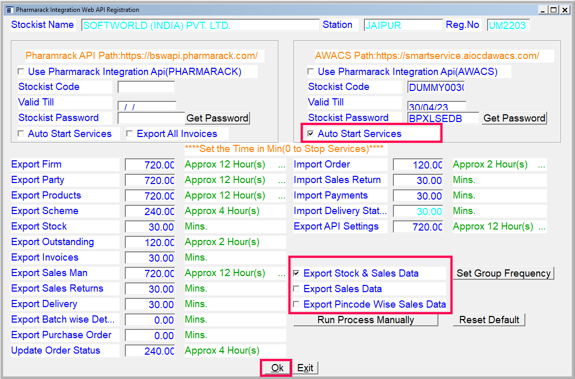Toggle Export Stock & Sales Data checkbox

tap(297, 273)
